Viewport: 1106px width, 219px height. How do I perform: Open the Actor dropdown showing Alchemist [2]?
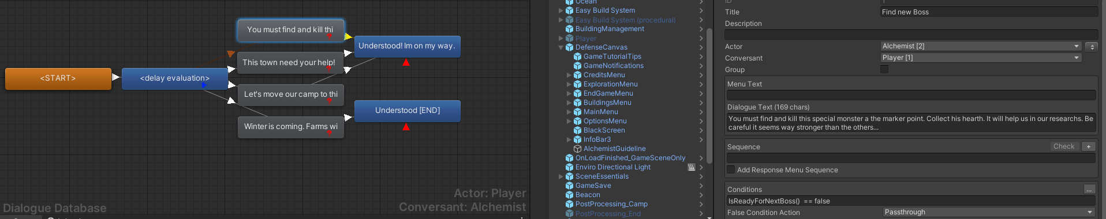pyautogui.click(x=981, y=46)
